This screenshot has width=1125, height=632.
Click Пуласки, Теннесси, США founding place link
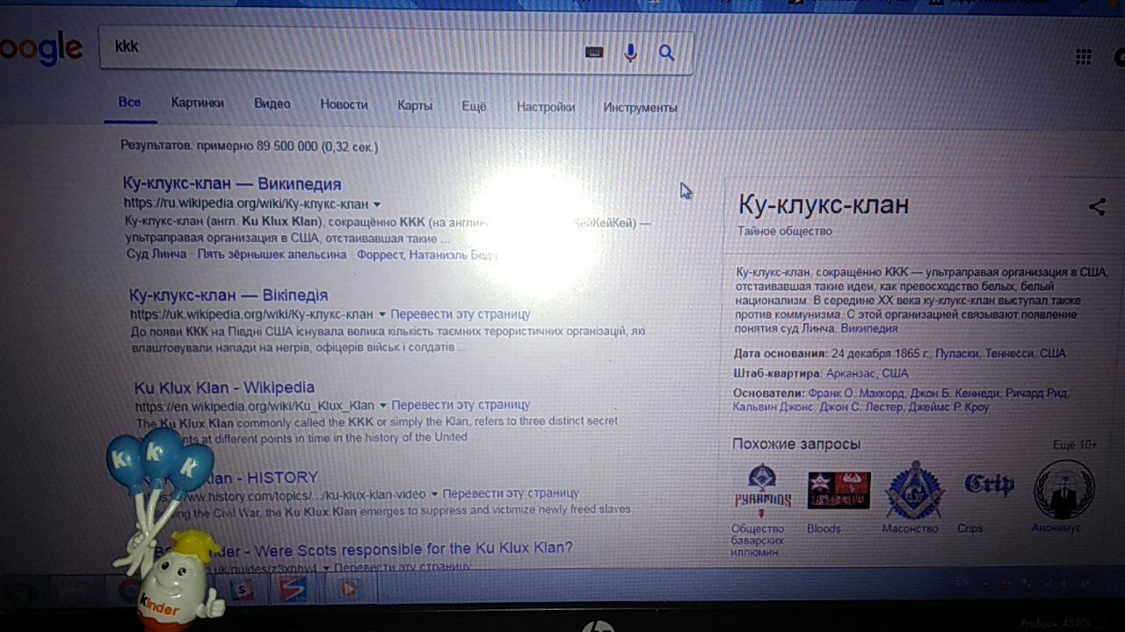pyautogui.click(x=1001, y=354)
